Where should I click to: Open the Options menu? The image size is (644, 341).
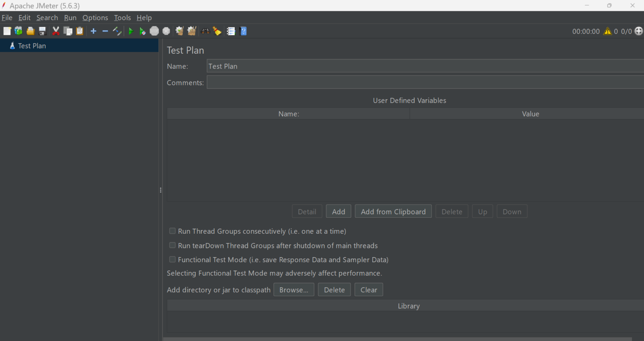pyautogui.click(x=95, y=18)
